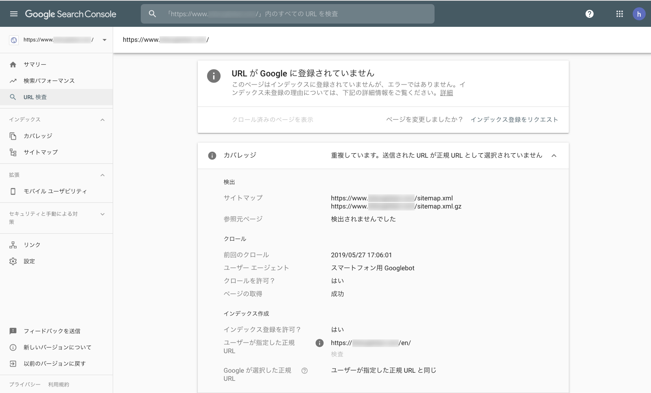Open モバイル ユーザビリティ report

pos(56,191)
